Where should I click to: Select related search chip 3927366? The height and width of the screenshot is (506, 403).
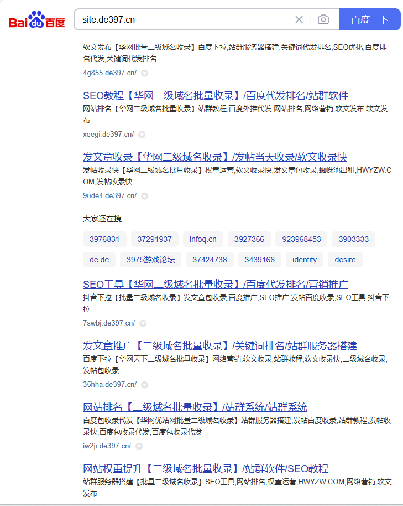pyautogui.click(x=249, y=239)
